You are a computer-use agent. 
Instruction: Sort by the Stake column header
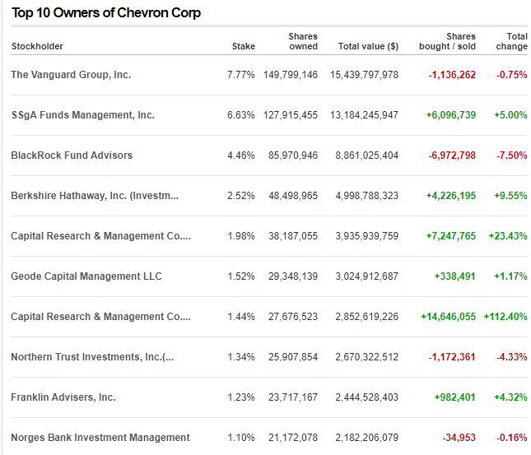point(243,46)
